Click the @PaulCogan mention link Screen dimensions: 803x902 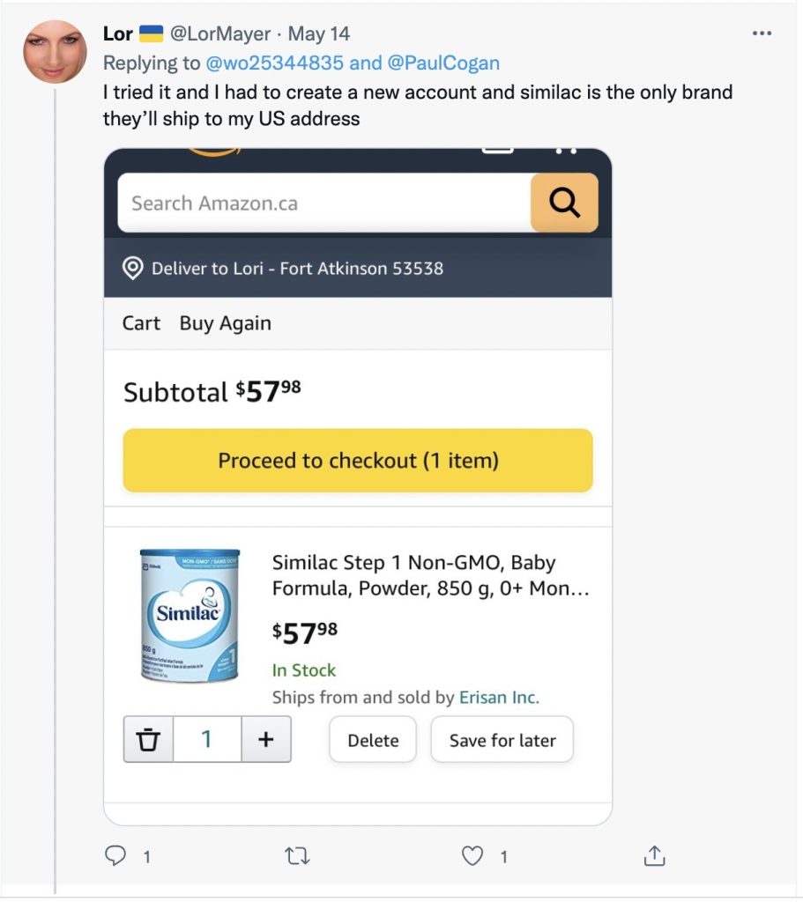pos(443,63)
